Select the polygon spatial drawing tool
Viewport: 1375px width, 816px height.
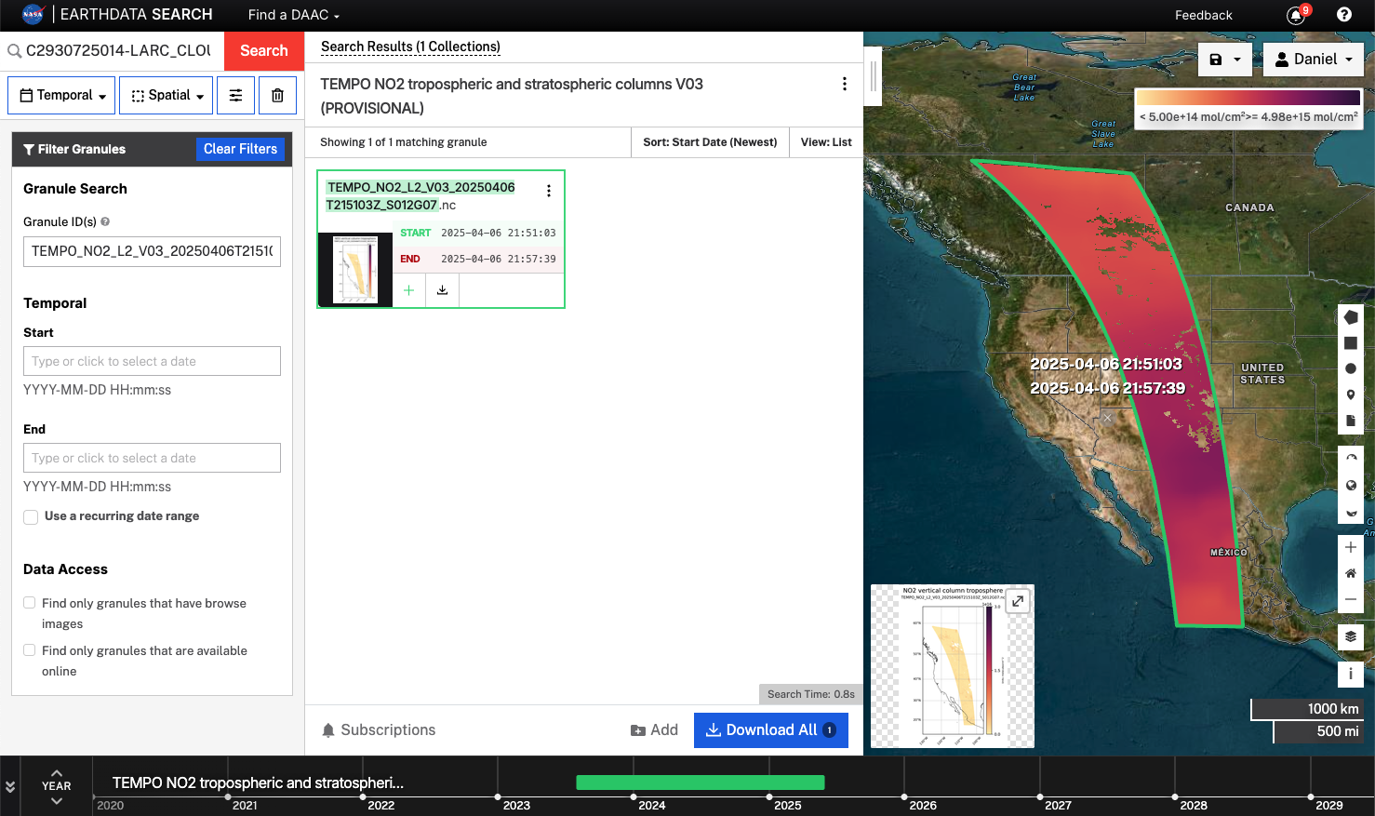1351,317
